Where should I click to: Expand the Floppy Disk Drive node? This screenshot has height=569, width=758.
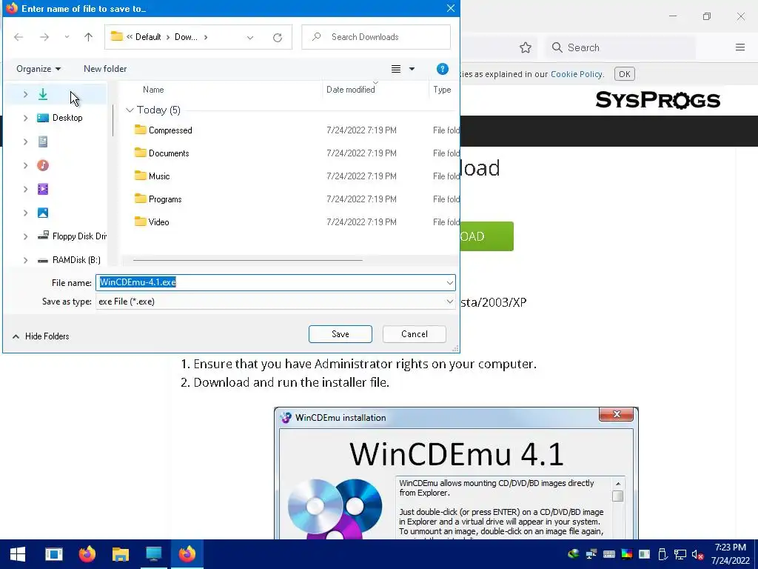pyautogui.click(x=26, y=236)
